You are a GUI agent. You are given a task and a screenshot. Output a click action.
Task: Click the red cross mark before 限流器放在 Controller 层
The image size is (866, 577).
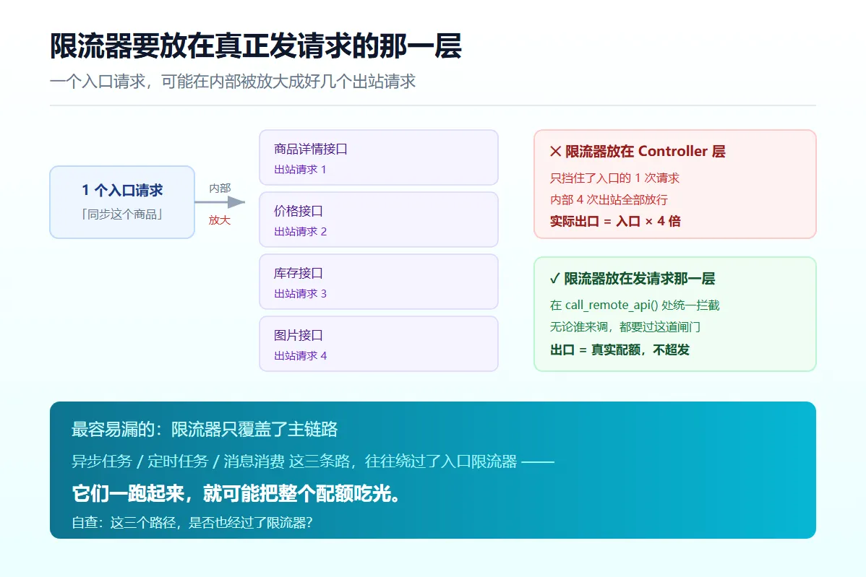[556, 152]
